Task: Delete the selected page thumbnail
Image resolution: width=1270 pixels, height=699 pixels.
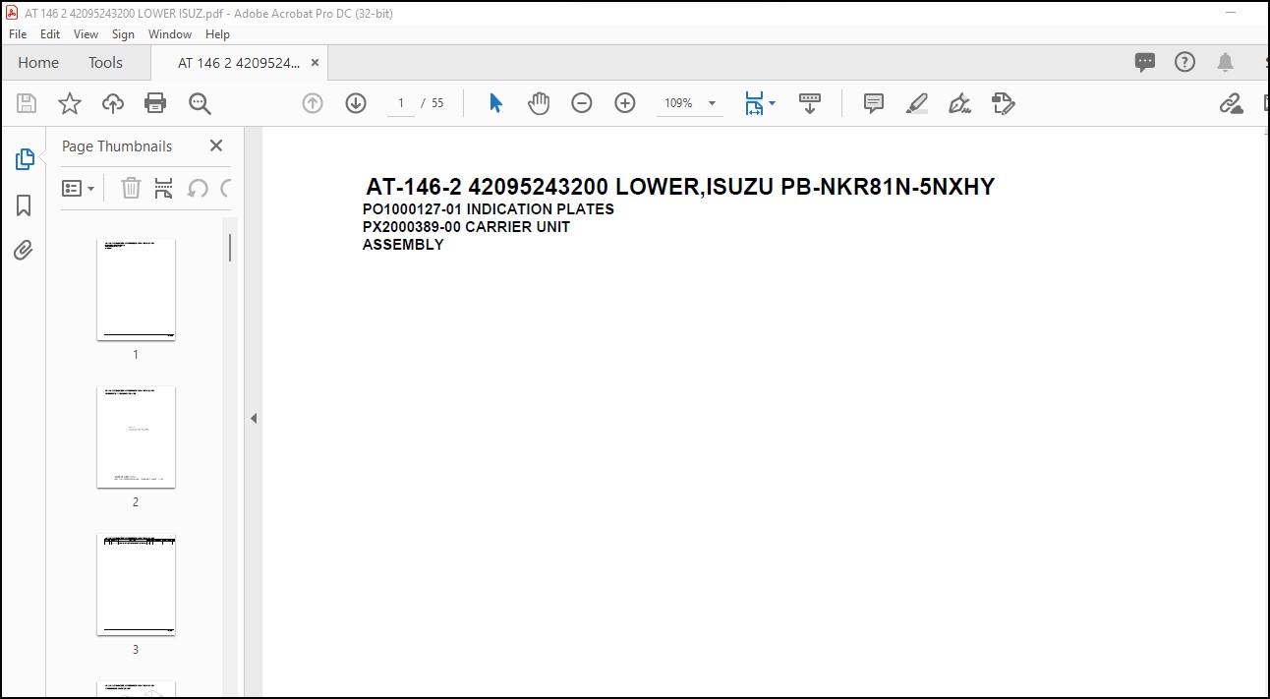Action: (x=131, y=188)
